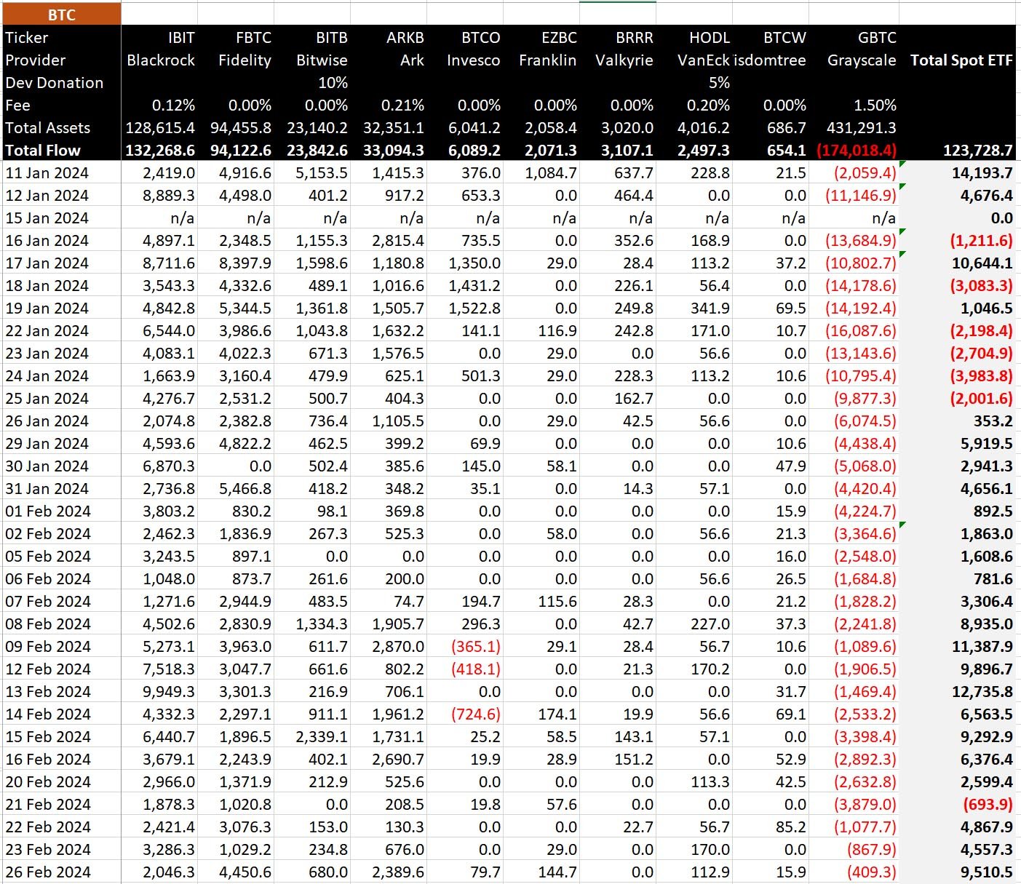Click total 12,735.8 on 13 Feb
Viewport: 1021px width, 884px height.
click(982, 692)
